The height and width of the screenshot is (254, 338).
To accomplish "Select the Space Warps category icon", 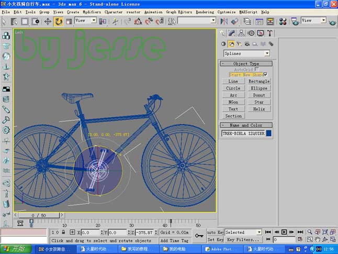I will 263,44.
